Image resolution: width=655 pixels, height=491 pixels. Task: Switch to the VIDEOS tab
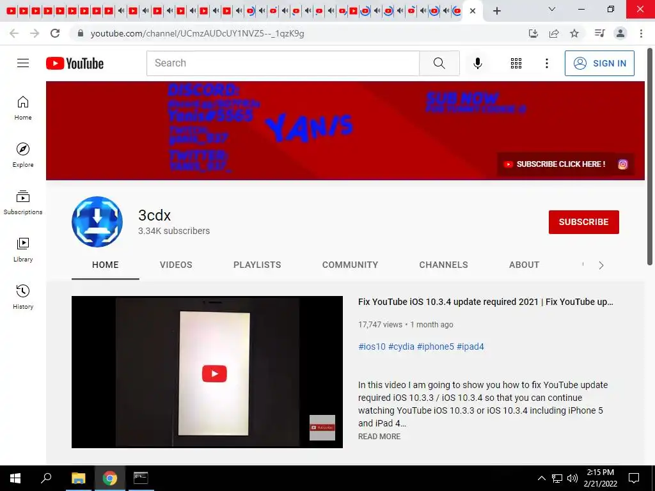(176, 265)
